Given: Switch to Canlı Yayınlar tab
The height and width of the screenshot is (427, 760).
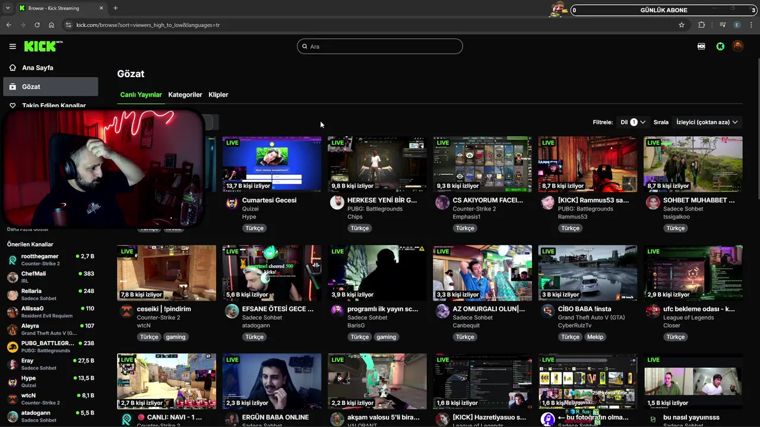Looking at the screenshot, I should click(x=141, y=95).
